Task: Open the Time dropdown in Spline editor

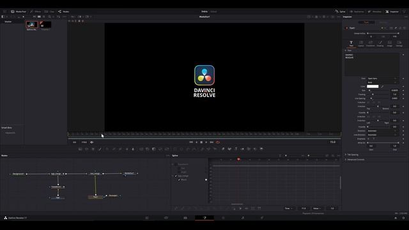Action: [x=289, y=208]
